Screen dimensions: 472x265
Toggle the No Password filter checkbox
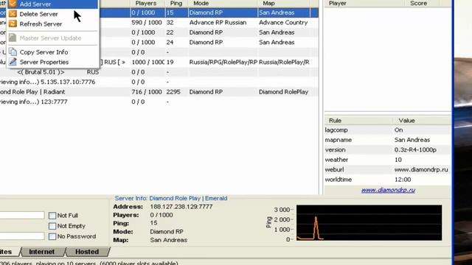52,236
